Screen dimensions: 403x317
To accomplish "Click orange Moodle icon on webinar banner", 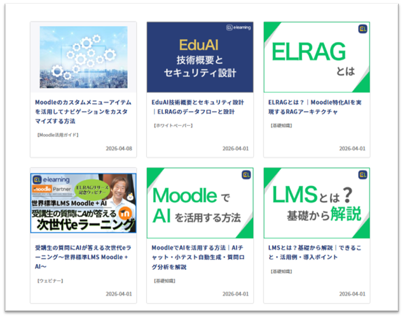I will point(126,213).
